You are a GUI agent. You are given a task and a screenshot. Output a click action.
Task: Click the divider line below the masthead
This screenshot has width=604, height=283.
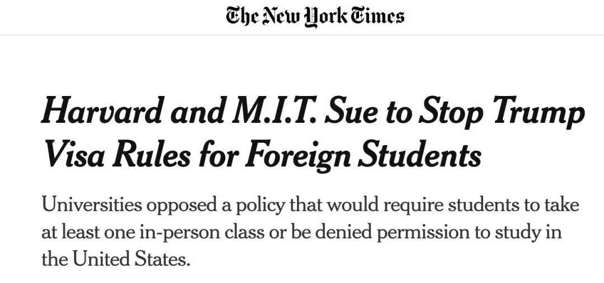[302, 35]
